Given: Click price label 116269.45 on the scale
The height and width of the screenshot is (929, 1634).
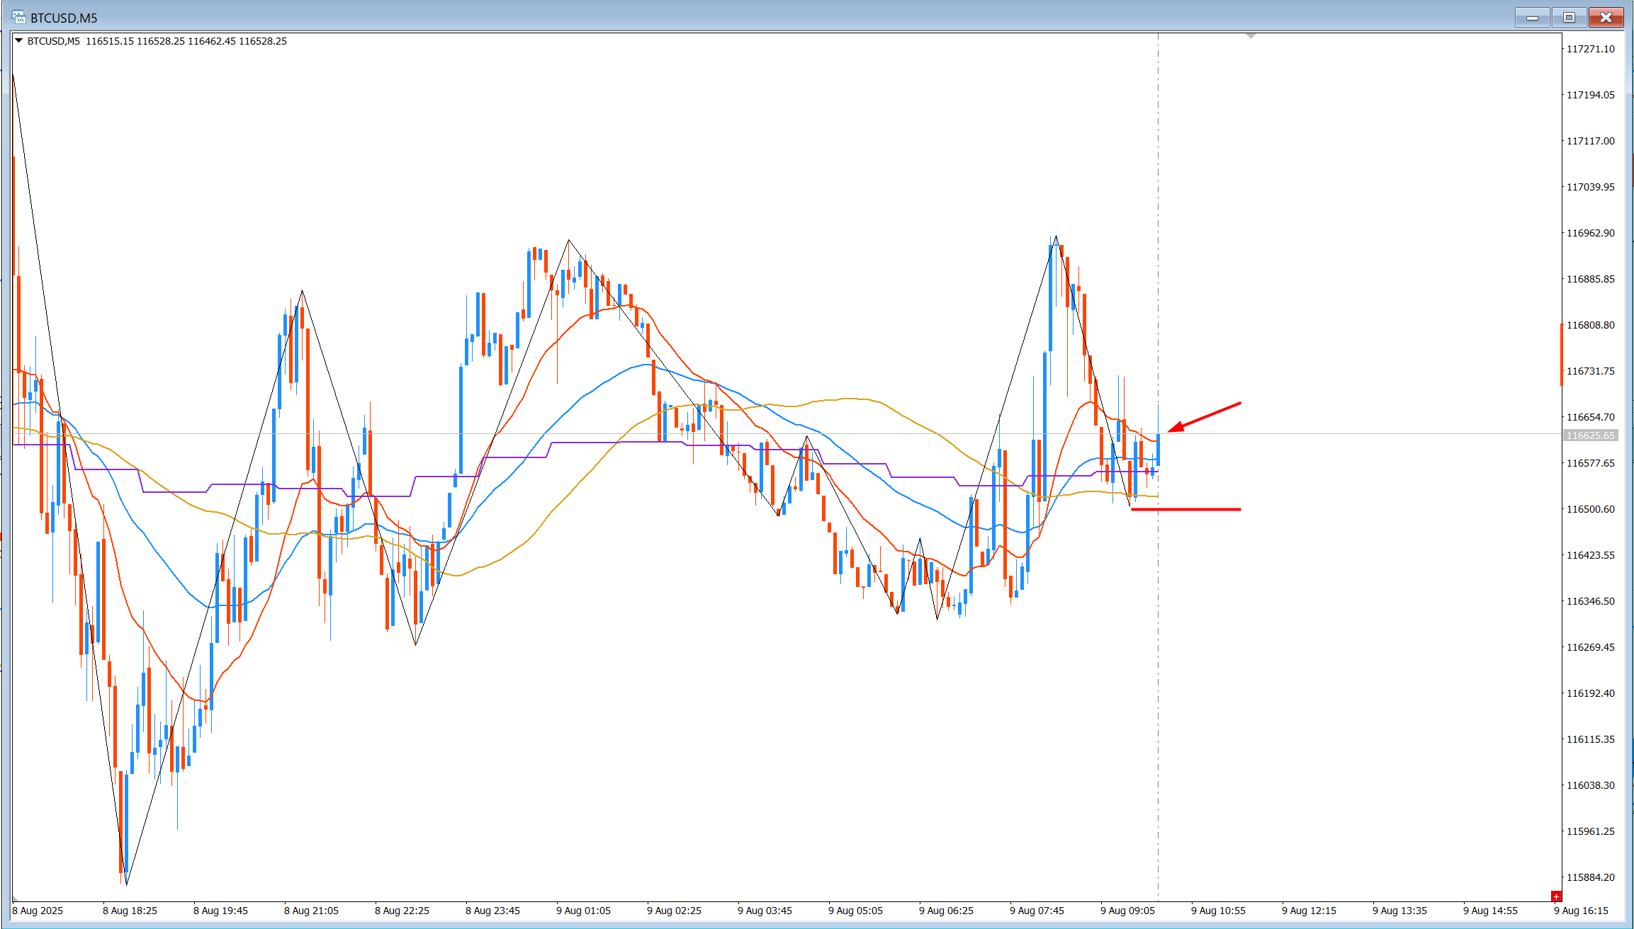Looking at the screenshot, I should 1591,647.
